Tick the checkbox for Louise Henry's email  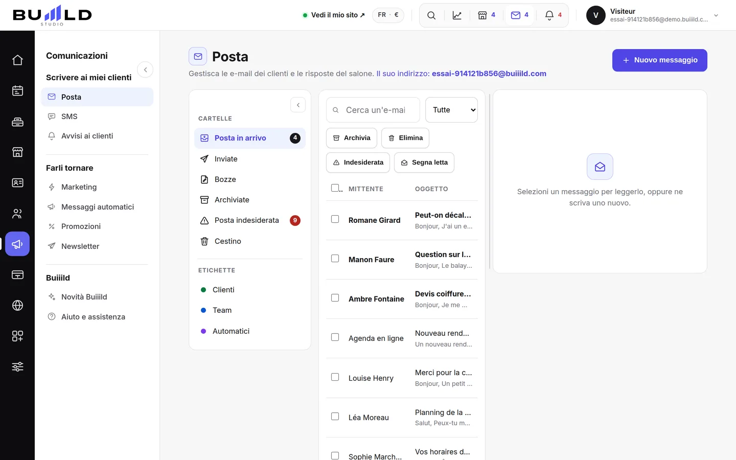click(x=335, y=377)
